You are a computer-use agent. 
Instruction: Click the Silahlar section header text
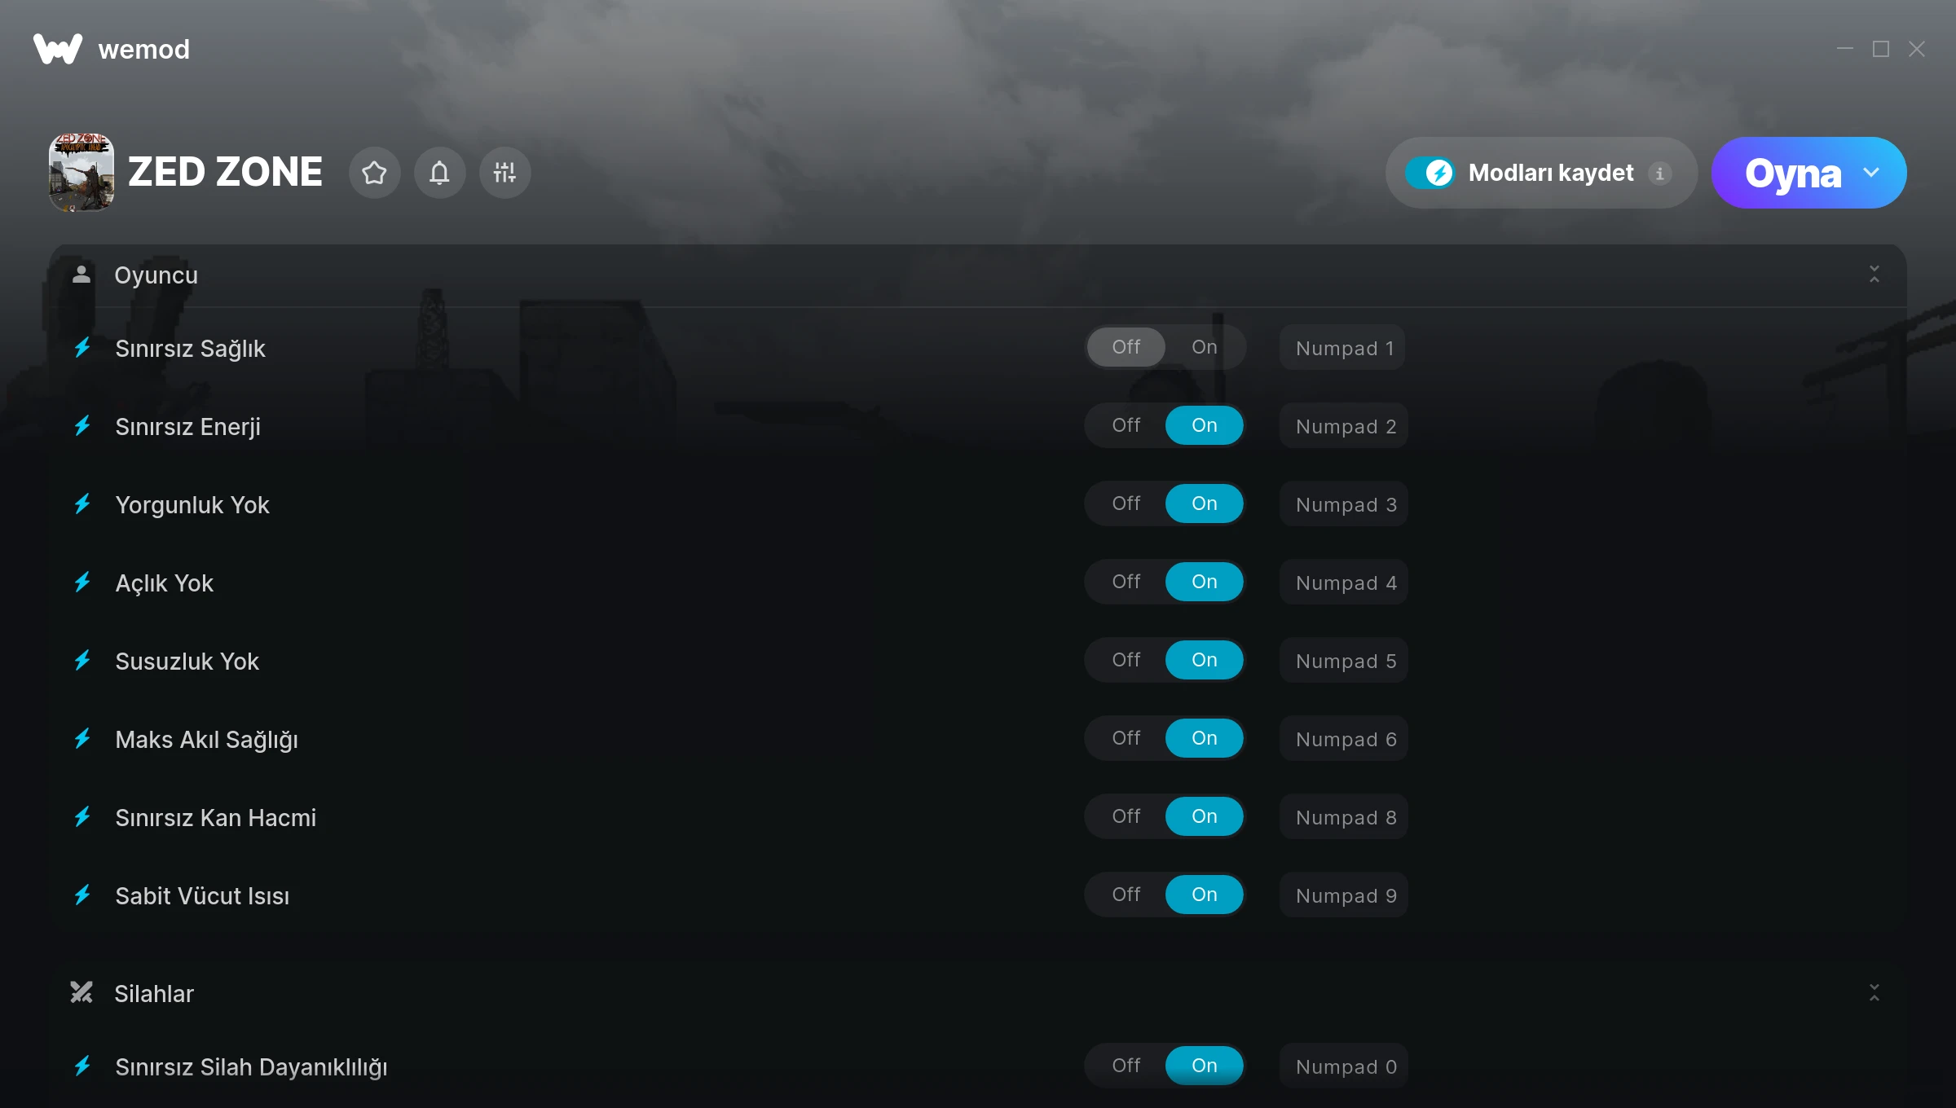click(x=154, y=994)
